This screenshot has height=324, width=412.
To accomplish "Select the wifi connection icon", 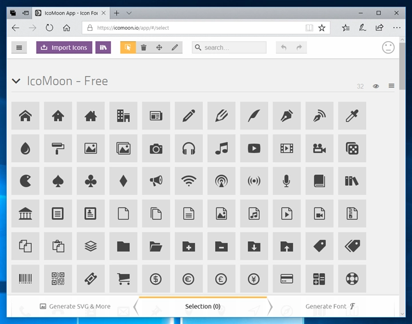I will pos(189,181).
